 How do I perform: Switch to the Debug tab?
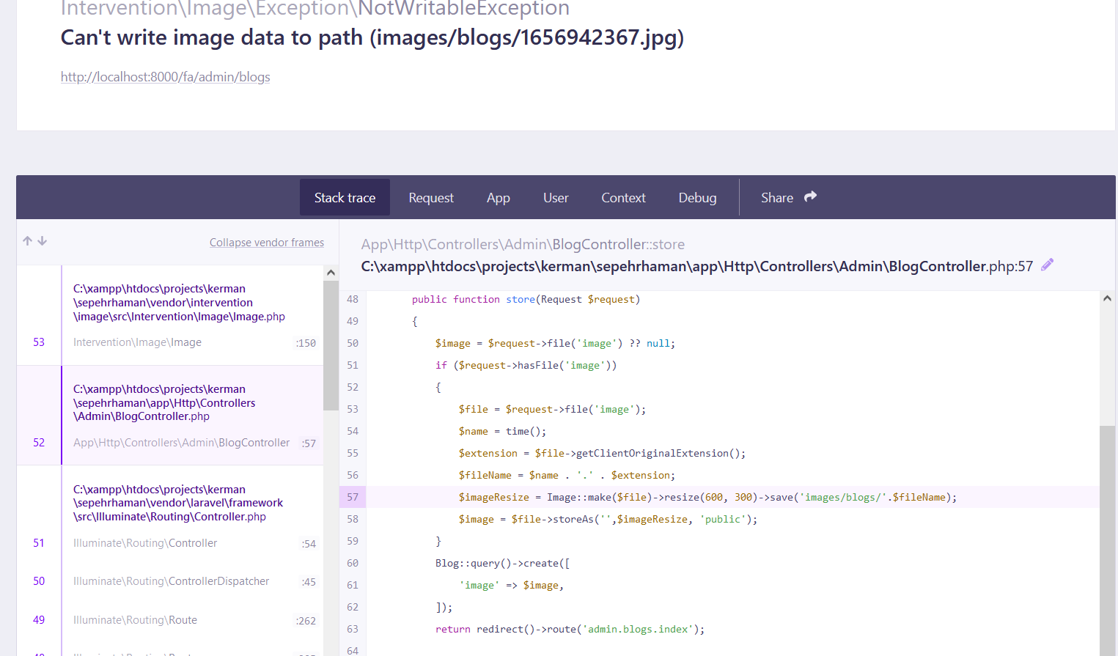coord(697,197)
